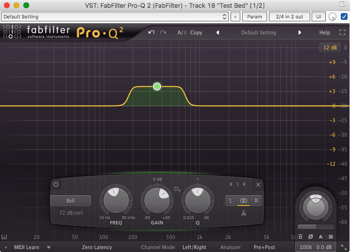This screenshot has width=350, height=252.
Task: Toggle the plugin bypass checkbox
Action: point(344,17)
